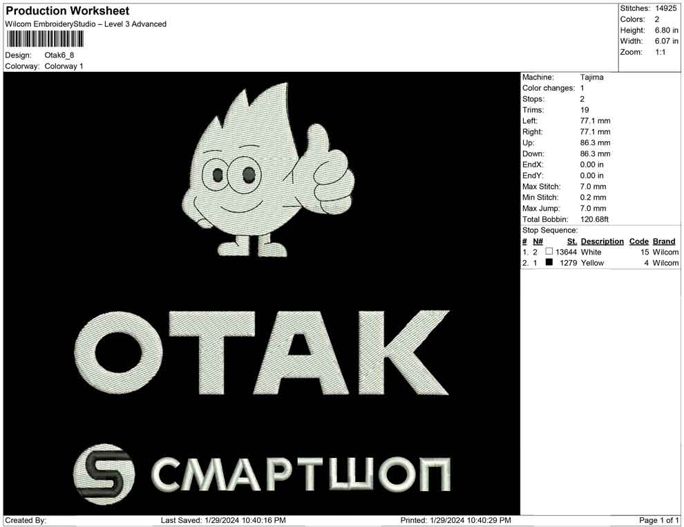Click the 'Last Saved' timestamp in footer
The width and height of the screenshot is (684, 527).
coord(223,520)
